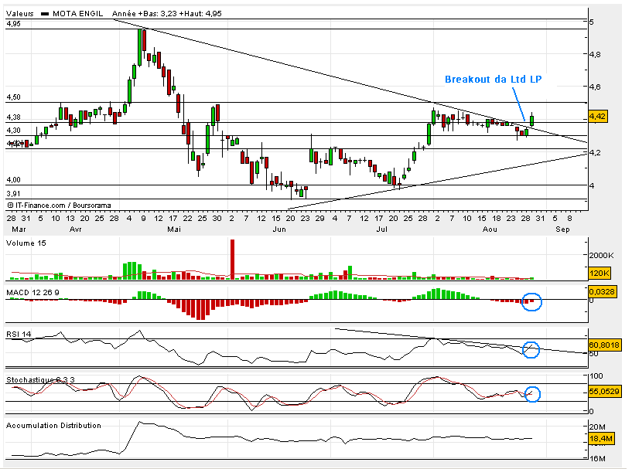This screenshot has width=632, height=469.
Task: Click the 'Stochastique 8 3 3' panel title
Action: 40,379
